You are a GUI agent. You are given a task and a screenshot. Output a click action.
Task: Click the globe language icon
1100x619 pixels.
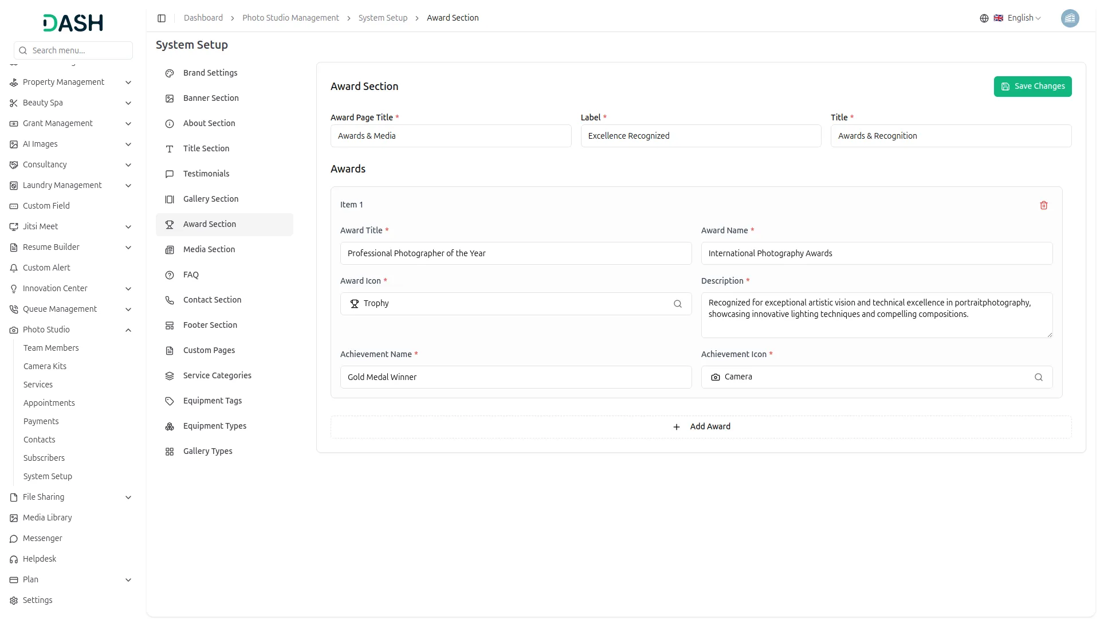984,18
